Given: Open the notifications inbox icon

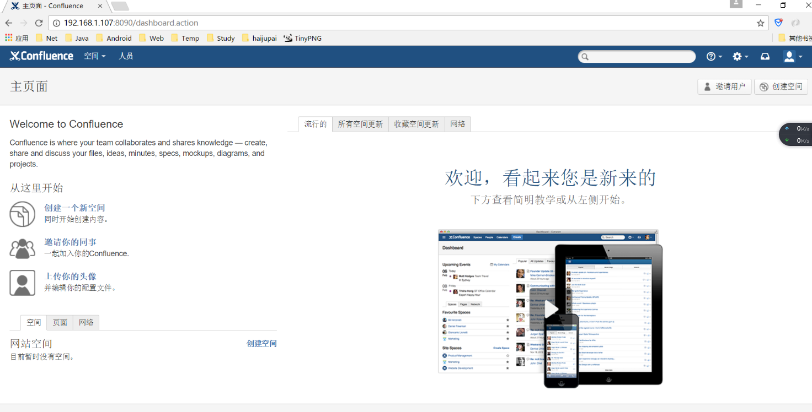Looking at the screenshot, I should point(765,57).
